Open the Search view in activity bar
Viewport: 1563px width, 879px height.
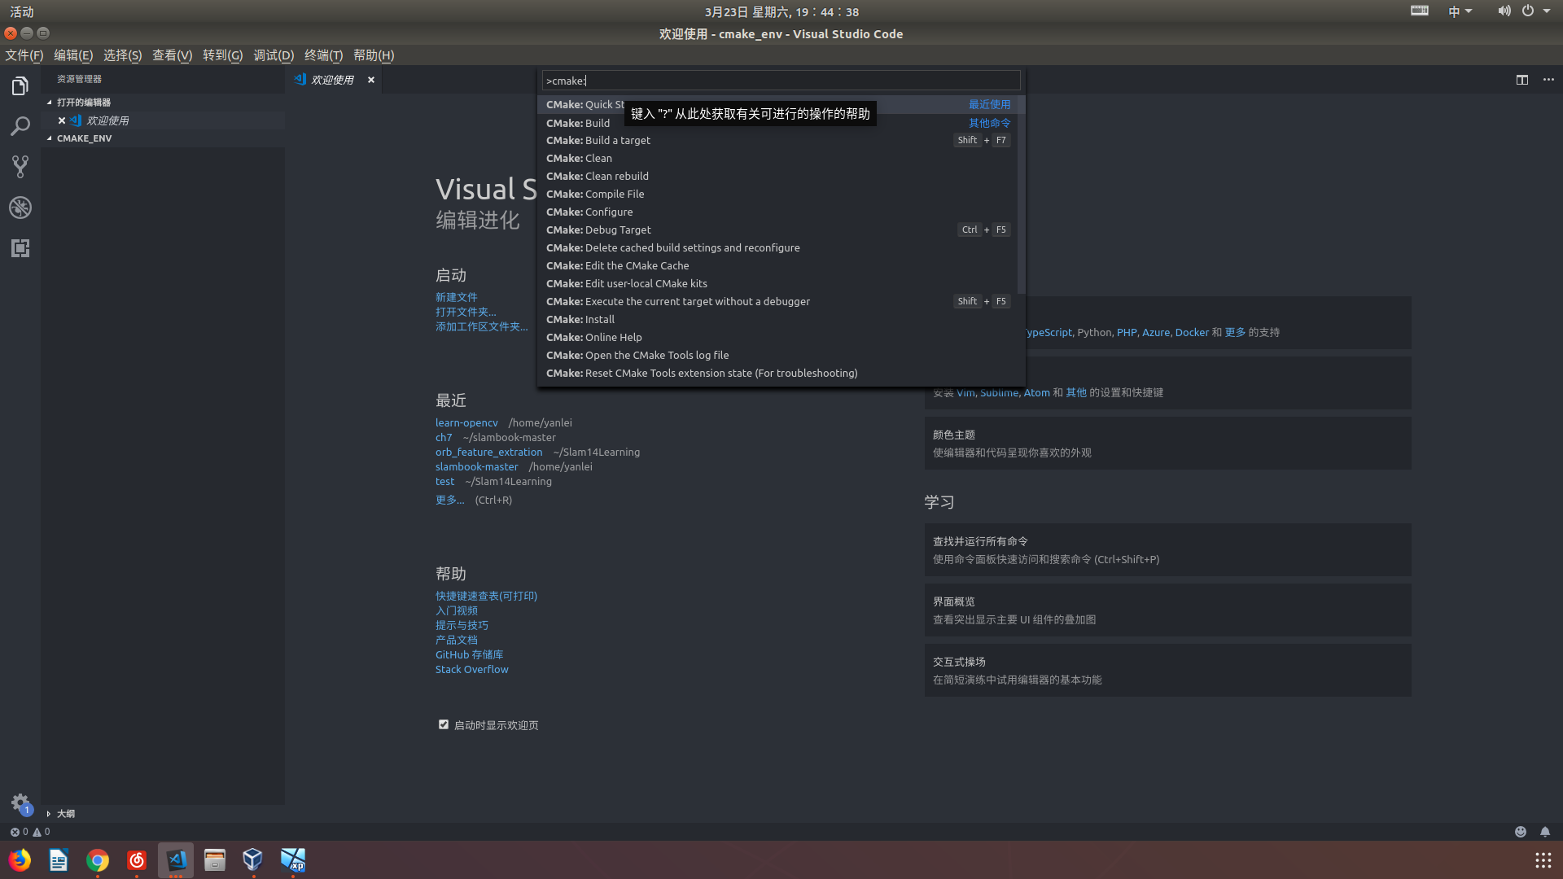point(20,126)
